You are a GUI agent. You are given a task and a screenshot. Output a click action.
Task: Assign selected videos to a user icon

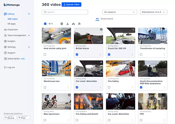point(79,24)
